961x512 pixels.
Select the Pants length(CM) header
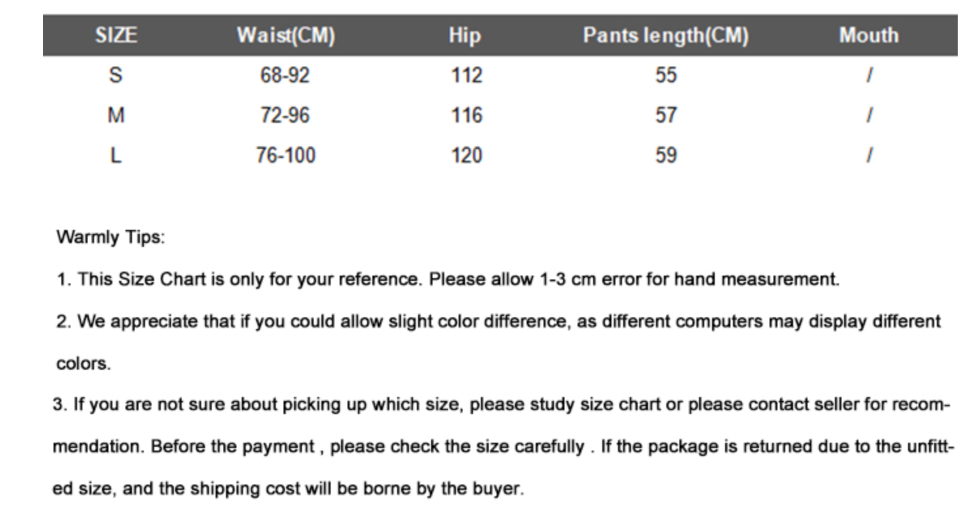[x=665, y=35]
